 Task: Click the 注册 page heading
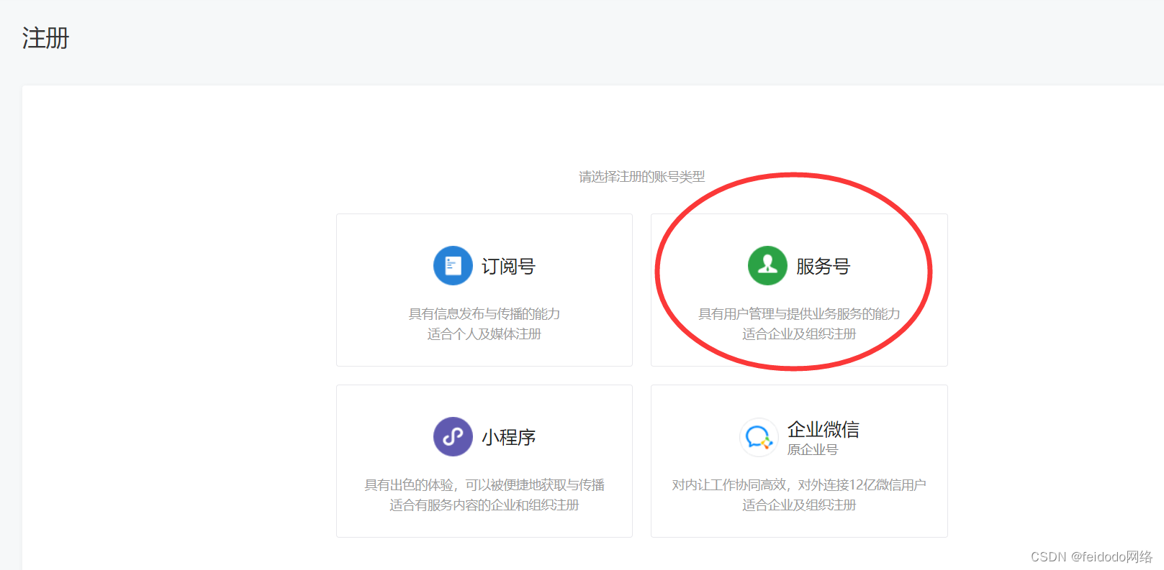(45, 38)
